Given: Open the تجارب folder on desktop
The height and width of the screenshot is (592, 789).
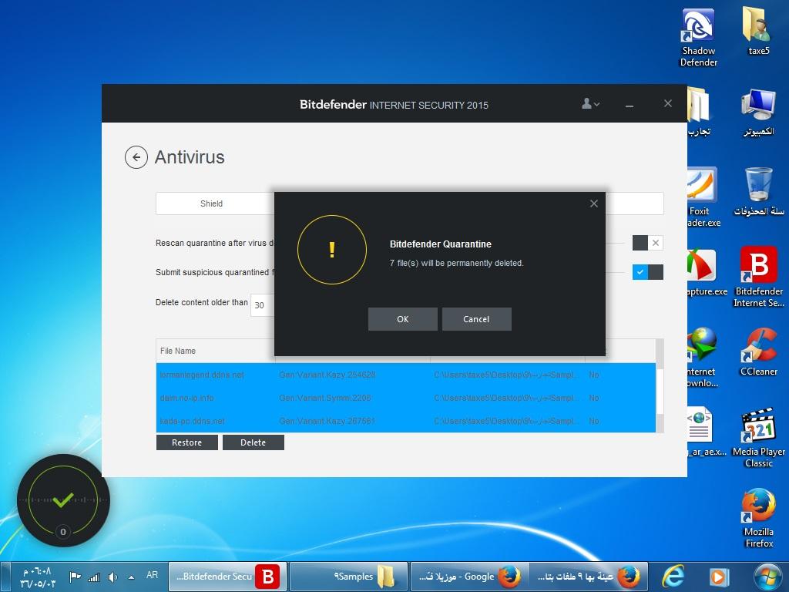Looking at the screenshot, I should [x=700, y=113].
